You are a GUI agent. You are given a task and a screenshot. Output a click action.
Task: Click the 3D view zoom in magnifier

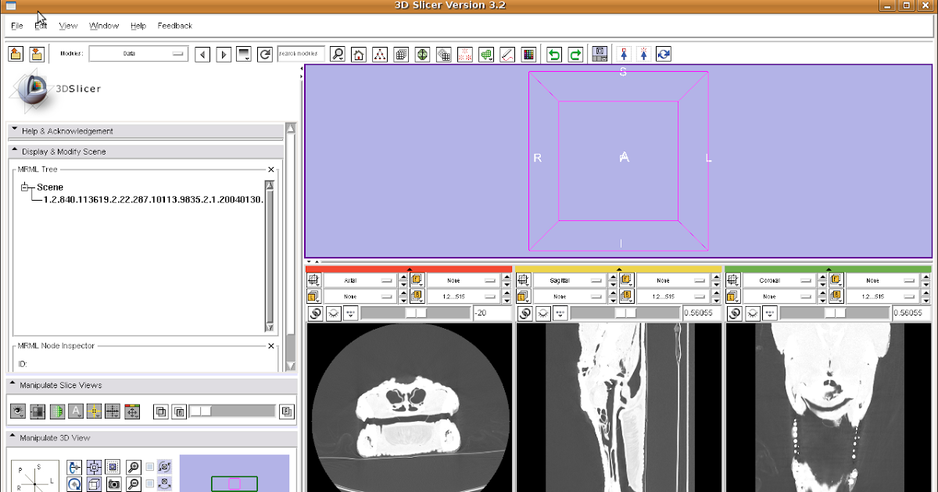(x=134, y=468)
